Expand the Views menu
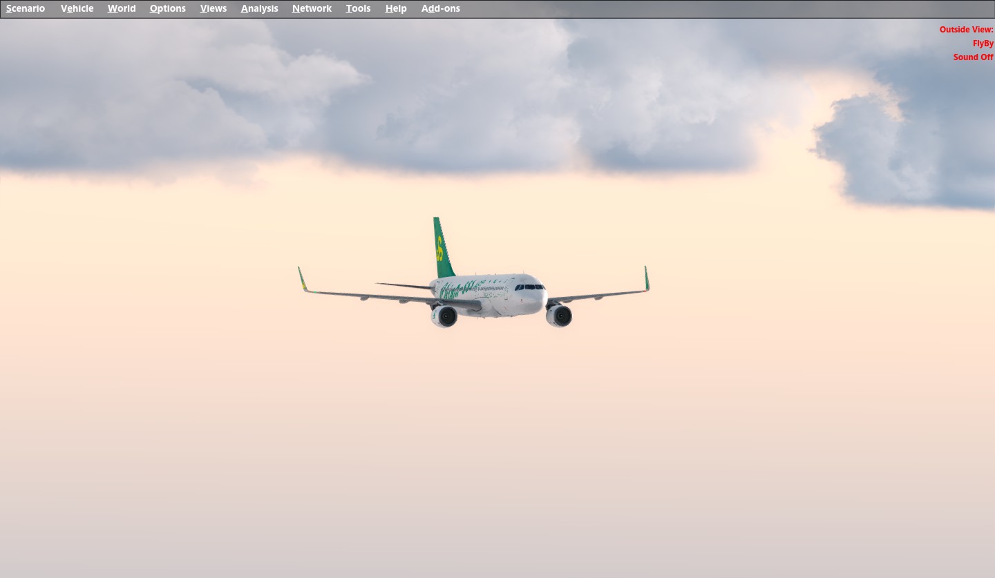Image resolution: width=995 pixels, height=578 pixels. [x=213, y=9]
